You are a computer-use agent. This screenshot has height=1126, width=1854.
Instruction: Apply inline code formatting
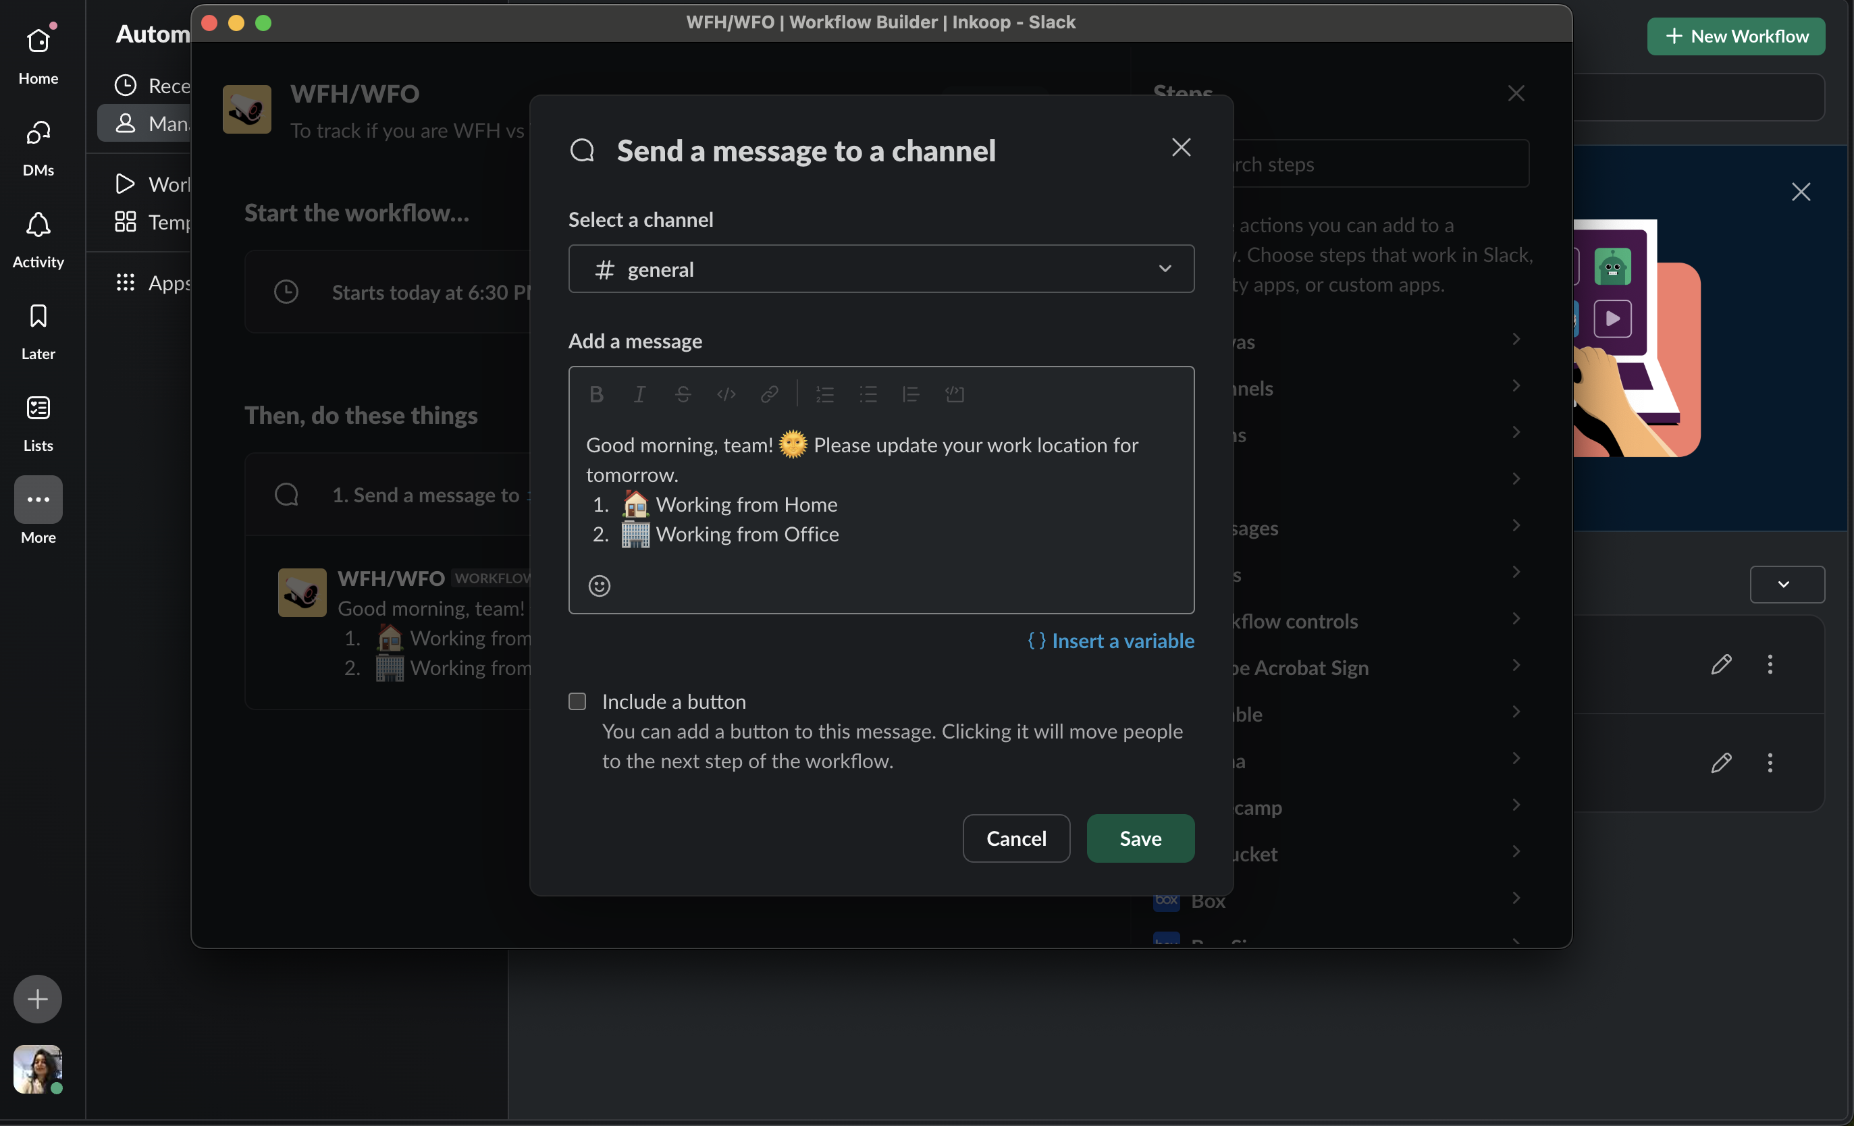726,394
